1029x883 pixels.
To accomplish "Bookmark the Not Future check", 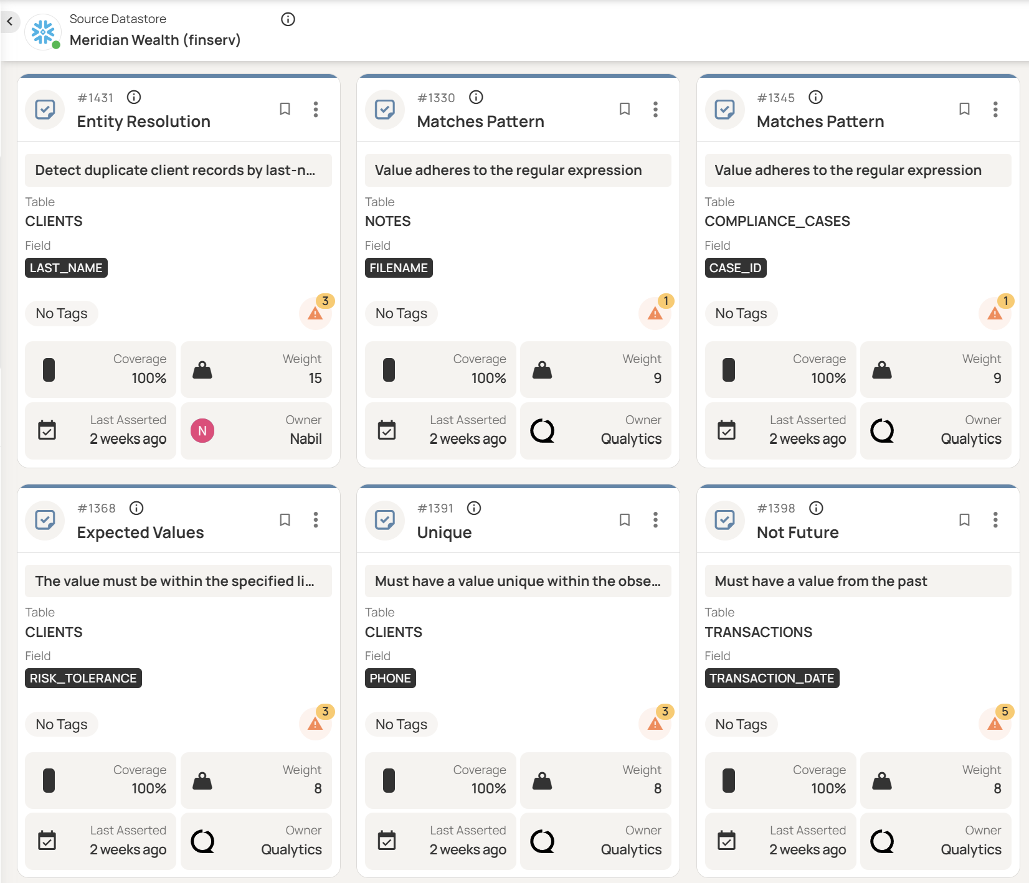I will click(964, 520).
